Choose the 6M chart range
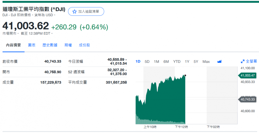The image size is (259, 134). pyautogui.click(x=166, y=62)
